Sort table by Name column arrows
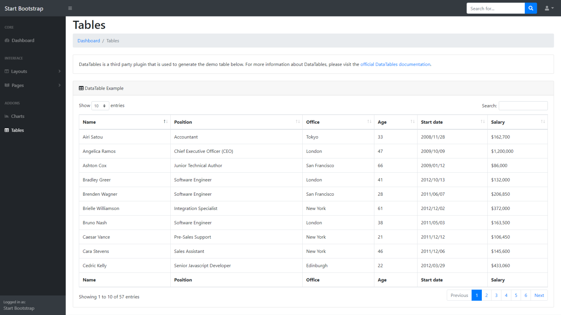Screen dimensions: 561x315 [165, 122]
